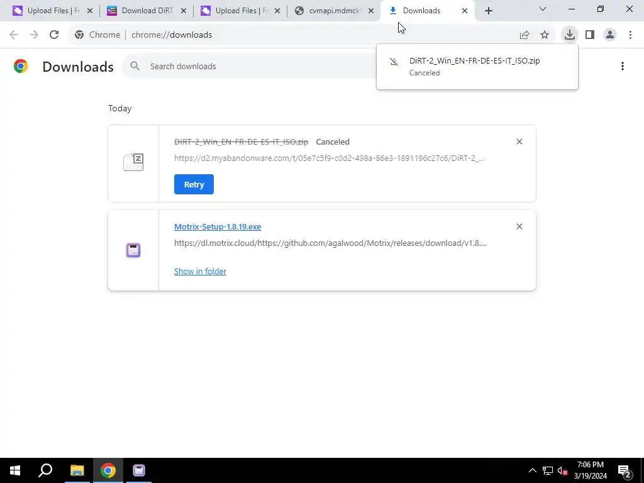Click the struck-through DiRT-2 zip filename
The height and width of the screenshot is (483, 644).
click(241, 142)
